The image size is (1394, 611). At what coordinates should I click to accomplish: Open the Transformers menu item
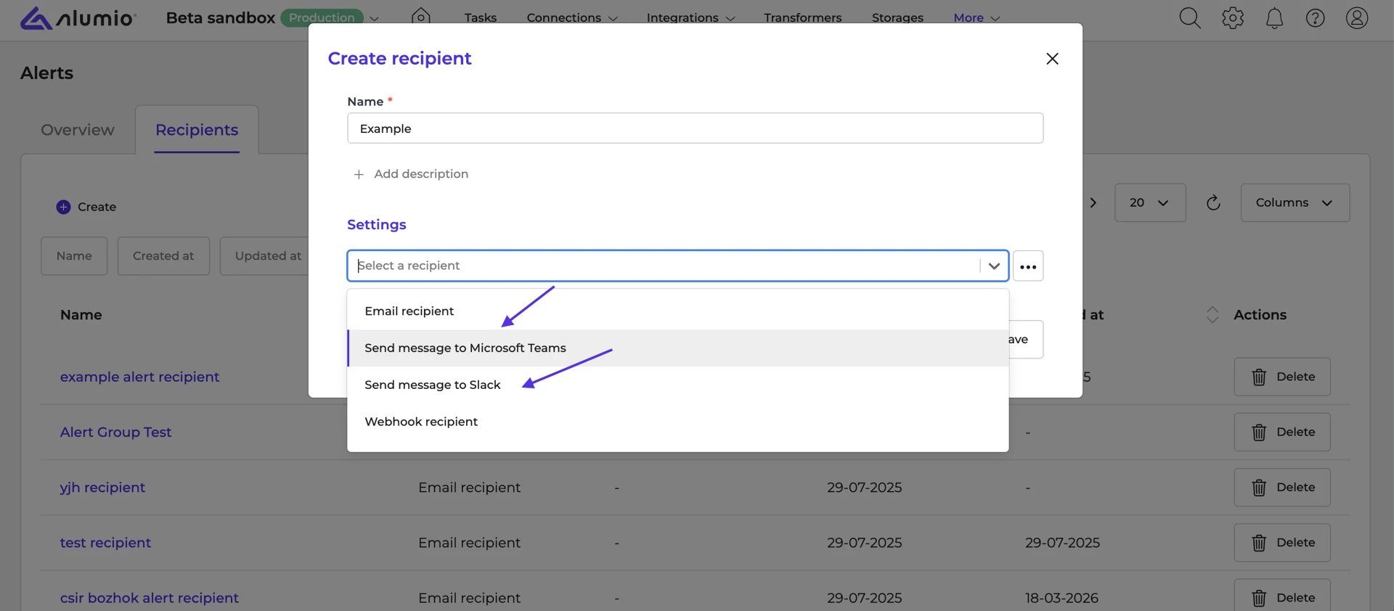(x=803, y=17)
